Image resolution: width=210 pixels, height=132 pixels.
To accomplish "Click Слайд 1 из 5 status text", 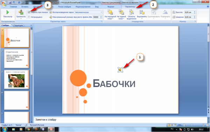I will click(7, 125).
